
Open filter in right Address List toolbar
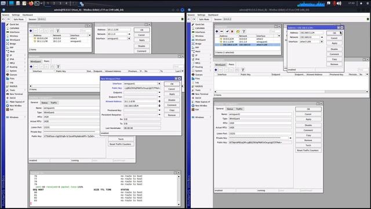point(243,31)
